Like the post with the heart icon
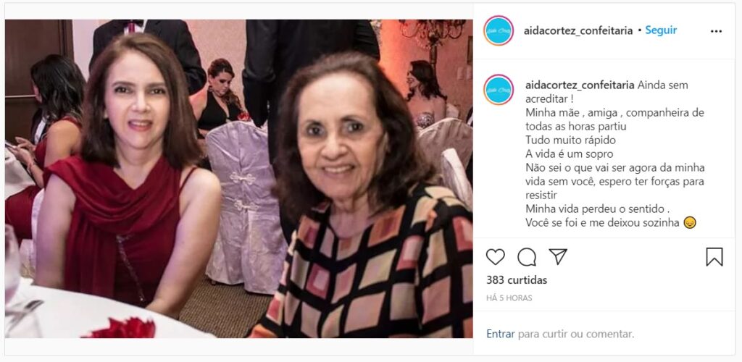 click(x=496, y=256)
